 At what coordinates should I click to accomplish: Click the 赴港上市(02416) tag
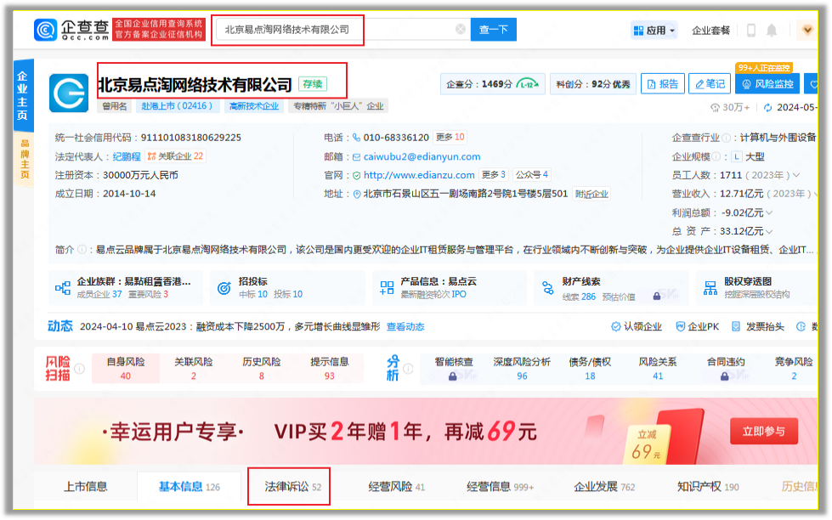click(177, 106)
